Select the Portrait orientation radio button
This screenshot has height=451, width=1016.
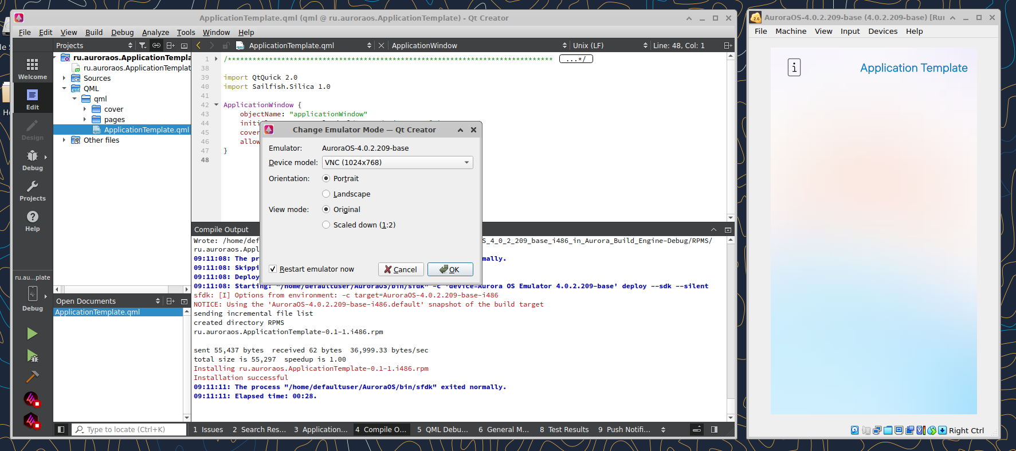pos(326,178)
